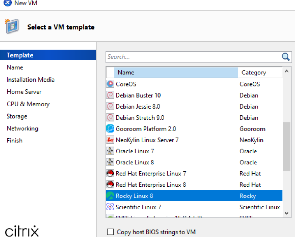Click the template list scrollbar thumb
The image size is (295, 237).
tap(287, 147)
